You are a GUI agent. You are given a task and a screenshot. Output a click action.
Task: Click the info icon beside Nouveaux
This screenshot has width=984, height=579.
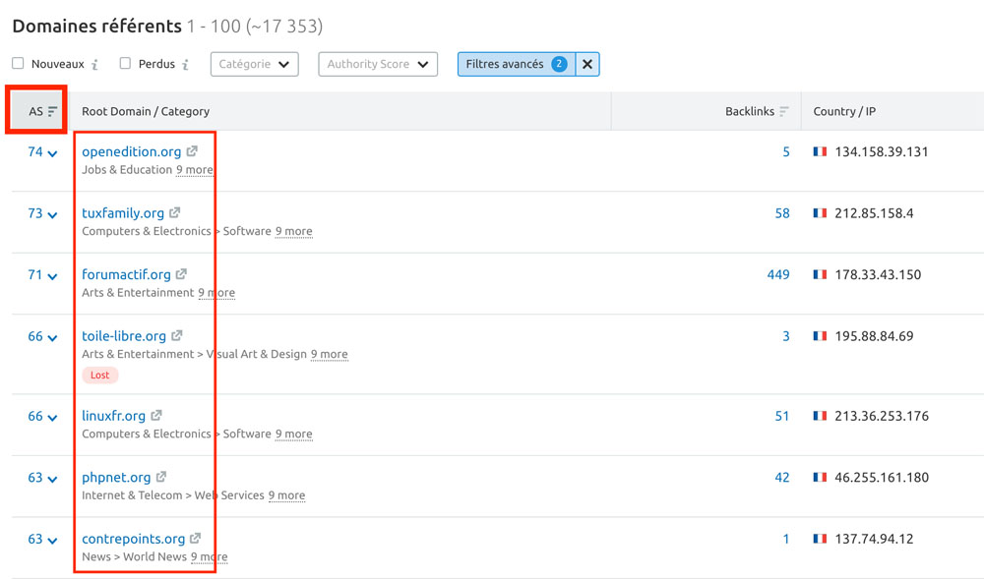(x=94, y=64)
